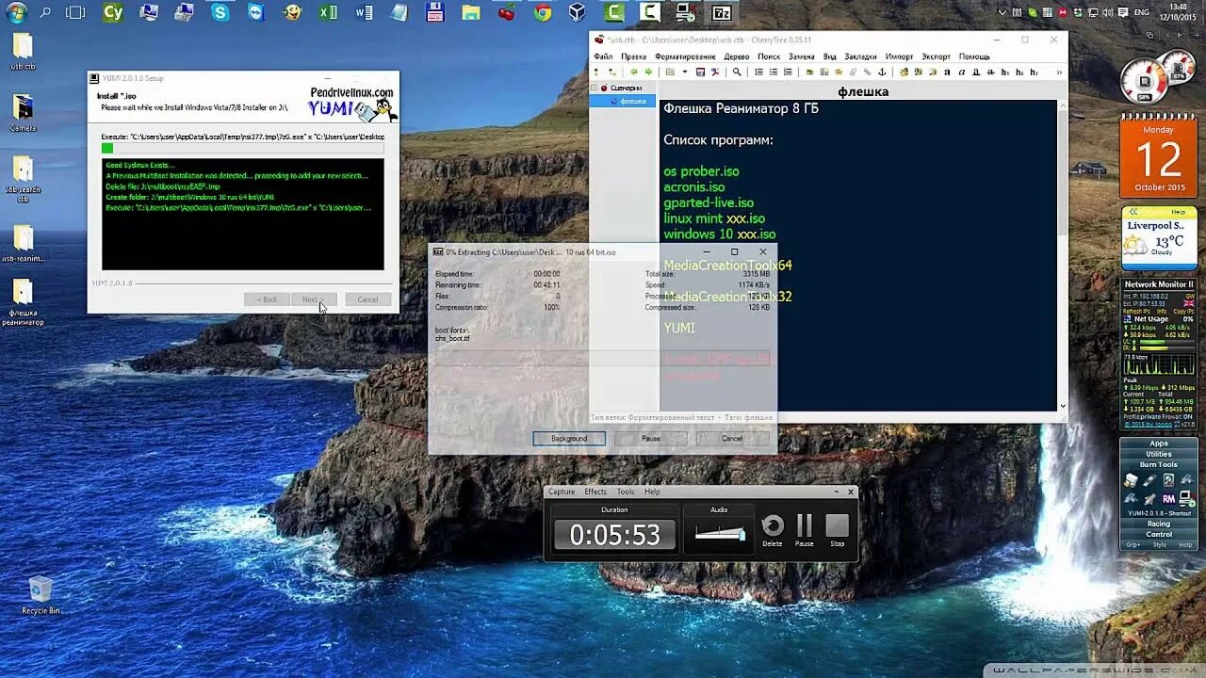Image resolution: width=1206 pixels, height=678 pixels.
Task: Apply bulleted list in CherryTree
Action: (758, 72)
